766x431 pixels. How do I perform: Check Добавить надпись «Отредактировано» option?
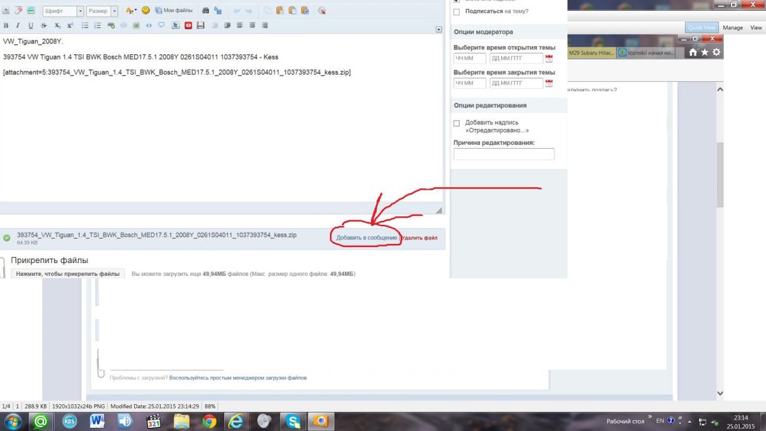(456, 123)
